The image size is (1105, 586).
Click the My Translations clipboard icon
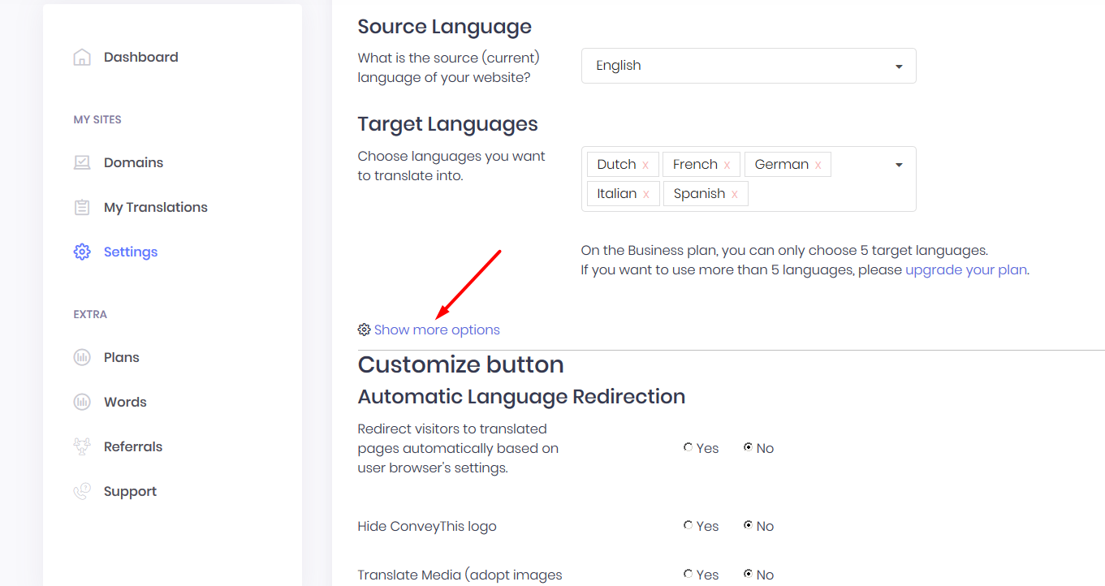point(82,207)
